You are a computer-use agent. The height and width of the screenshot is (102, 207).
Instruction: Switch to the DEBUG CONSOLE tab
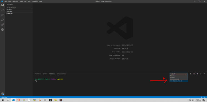coord(62,74)
